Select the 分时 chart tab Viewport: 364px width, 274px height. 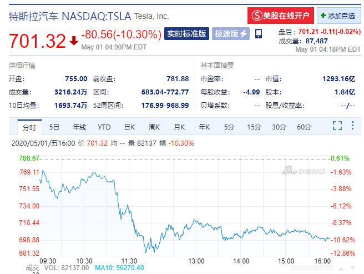29,127
